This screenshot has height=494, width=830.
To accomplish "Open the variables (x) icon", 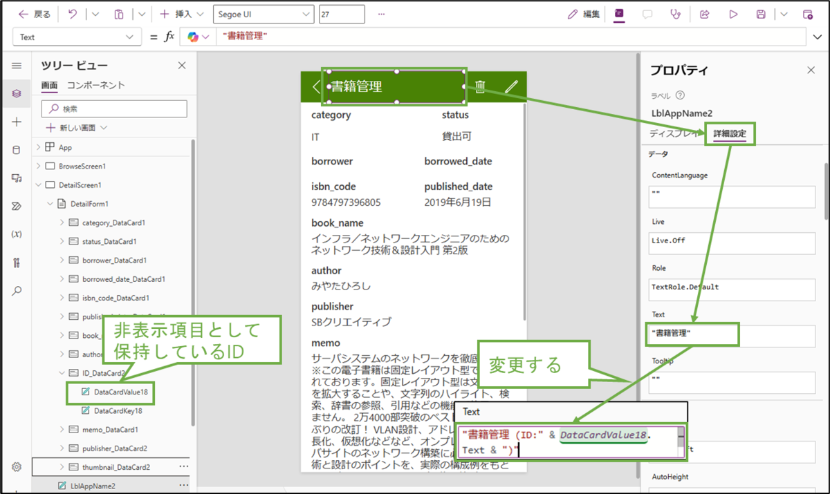I will coord(17,234).
